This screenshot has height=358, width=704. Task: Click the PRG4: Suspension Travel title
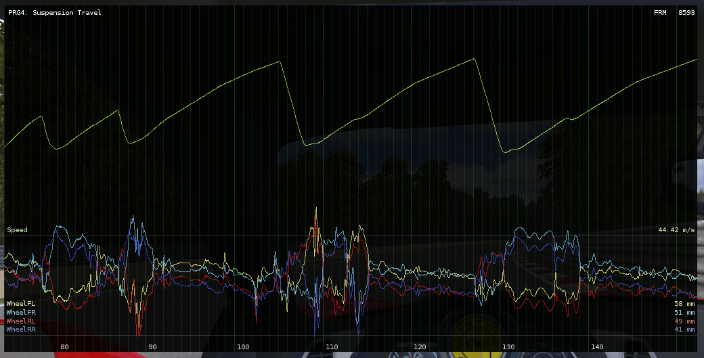pos(55,12)
